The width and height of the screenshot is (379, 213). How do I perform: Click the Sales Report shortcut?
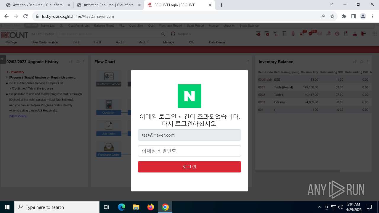click(195, 25)
